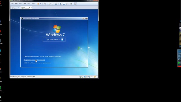Viewport: 181px width, 102px height.
Task: Open 'Поправяне на вашия компютър' repair link
Action: point(34,60)
